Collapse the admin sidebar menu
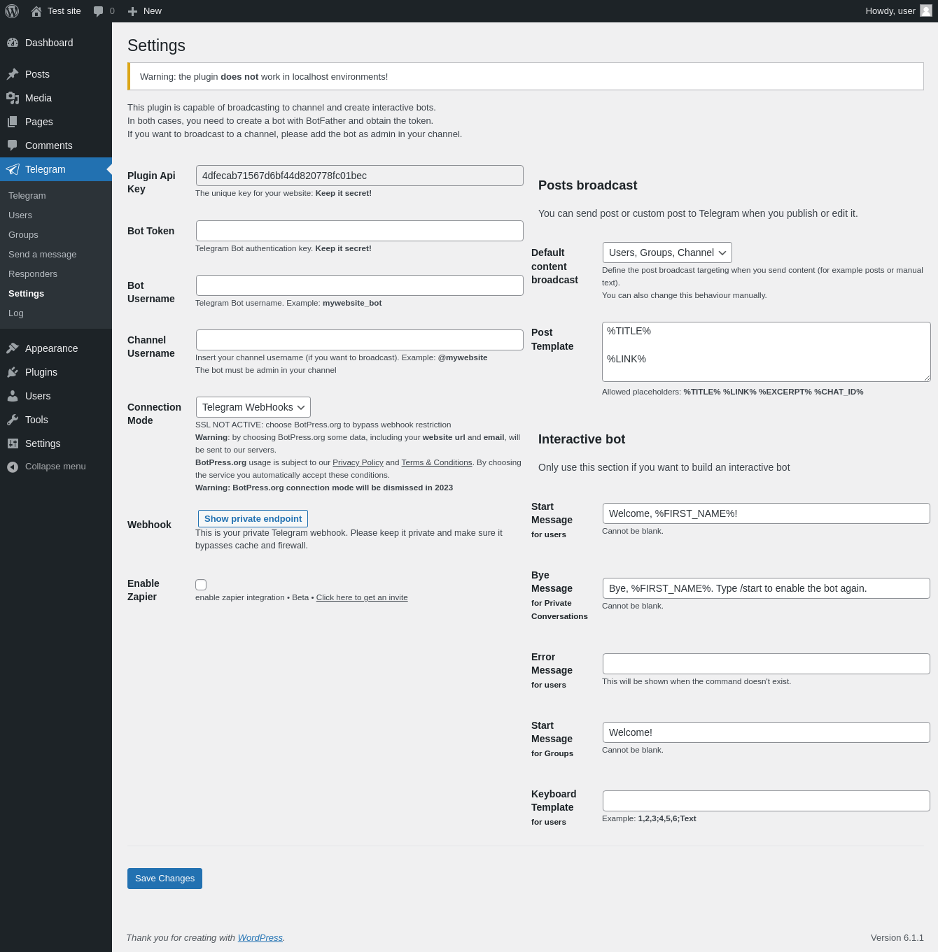Screen dimensions: 938x952 (46, 467)
